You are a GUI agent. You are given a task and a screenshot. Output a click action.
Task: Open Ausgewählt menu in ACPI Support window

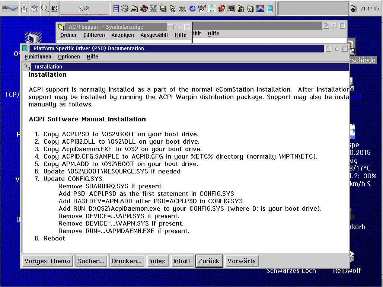(154, 35)
